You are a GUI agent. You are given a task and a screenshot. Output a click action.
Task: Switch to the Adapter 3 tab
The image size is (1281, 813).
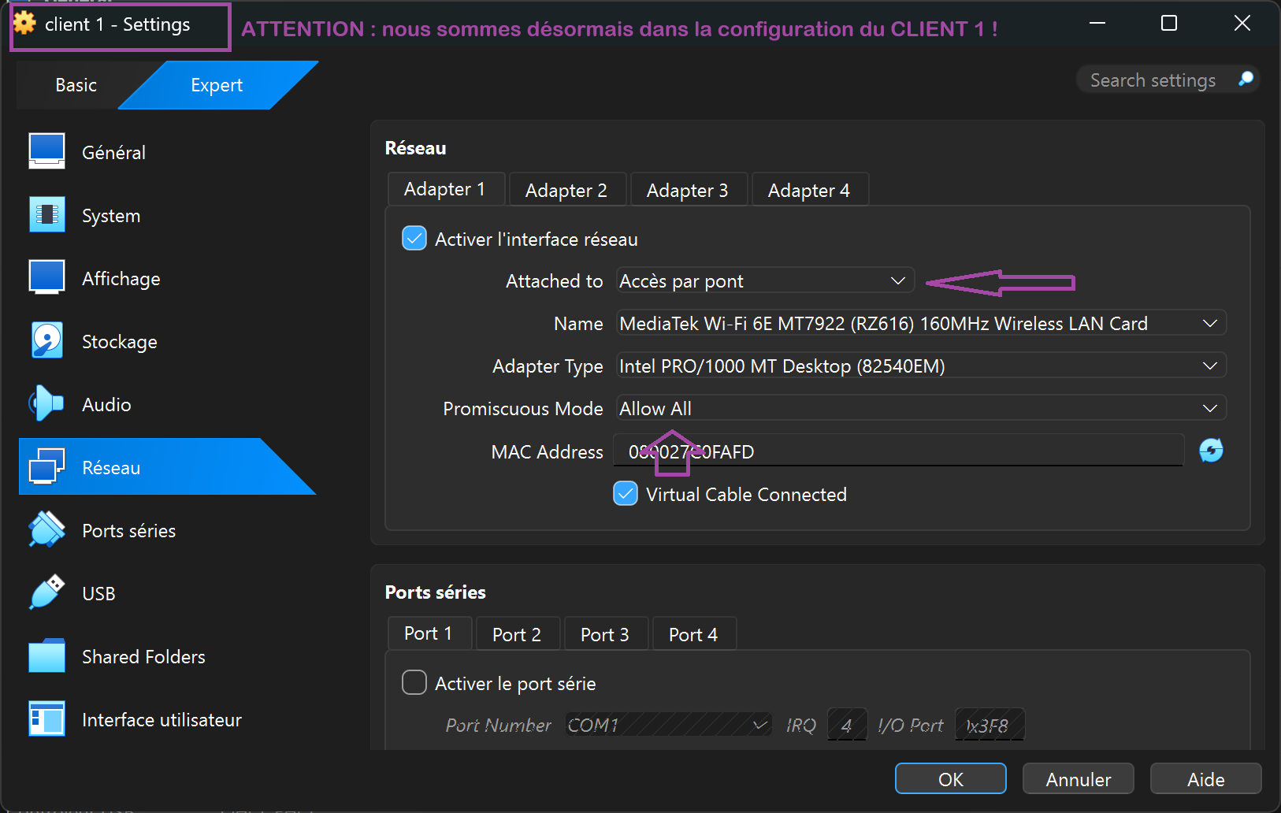(688, 189)
